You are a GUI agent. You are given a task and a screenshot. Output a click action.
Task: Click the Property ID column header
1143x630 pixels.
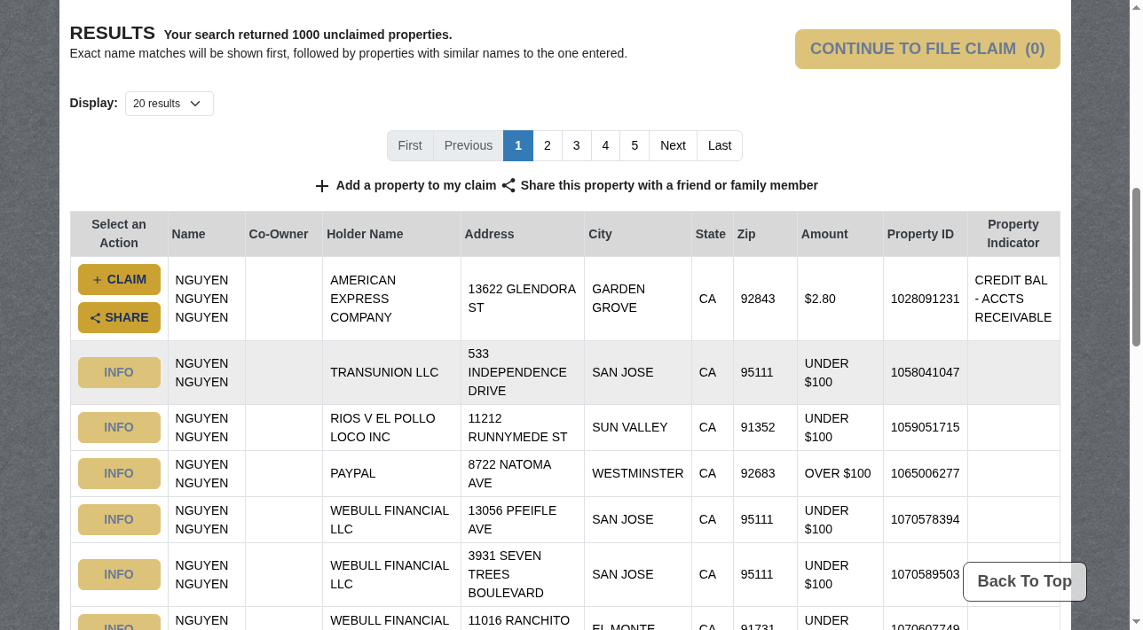[x=926, y=234]
